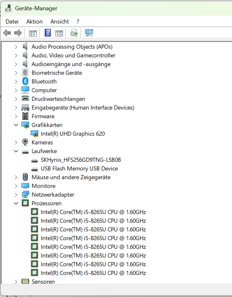Select USB Flash Memory USB Device
Screen dimensions: 232x297
[x=79, y=169]
